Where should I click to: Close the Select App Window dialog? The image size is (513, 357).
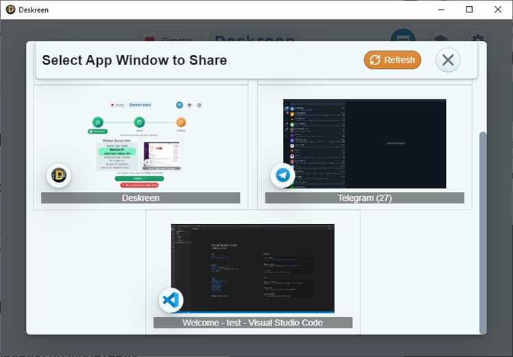coord(448,60)
